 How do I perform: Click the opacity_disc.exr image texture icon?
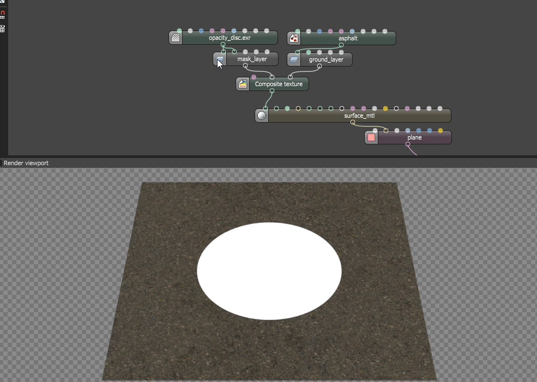pyautogui.click(x=176, y=38)
